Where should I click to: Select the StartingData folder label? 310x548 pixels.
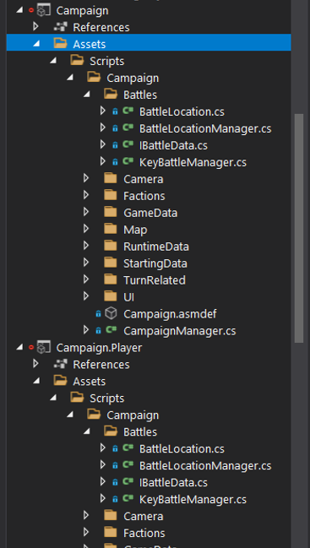tap(155, 263)
